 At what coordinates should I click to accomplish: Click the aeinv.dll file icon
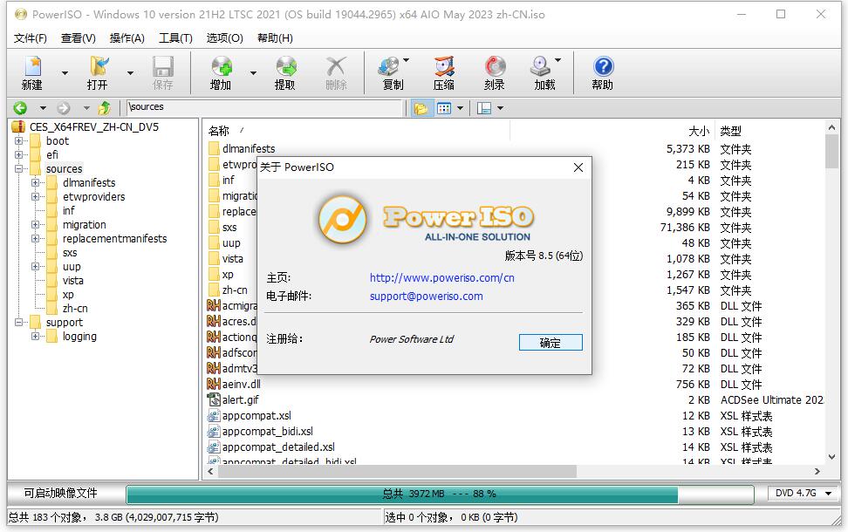(x=214, y=384)
